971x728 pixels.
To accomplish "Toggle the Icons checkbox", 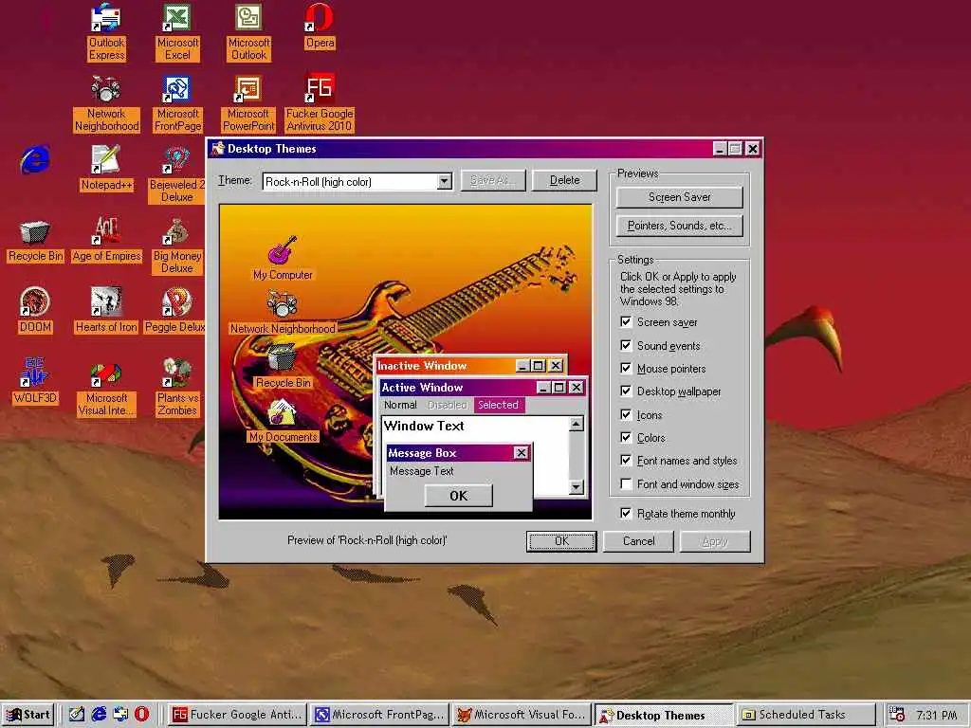I will [x=626, y=415].
